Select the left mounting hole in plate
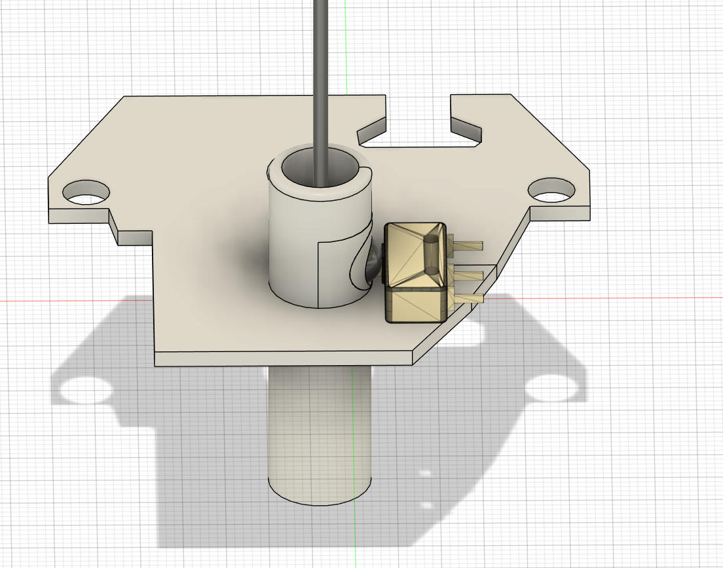 (x=86, y=192)
